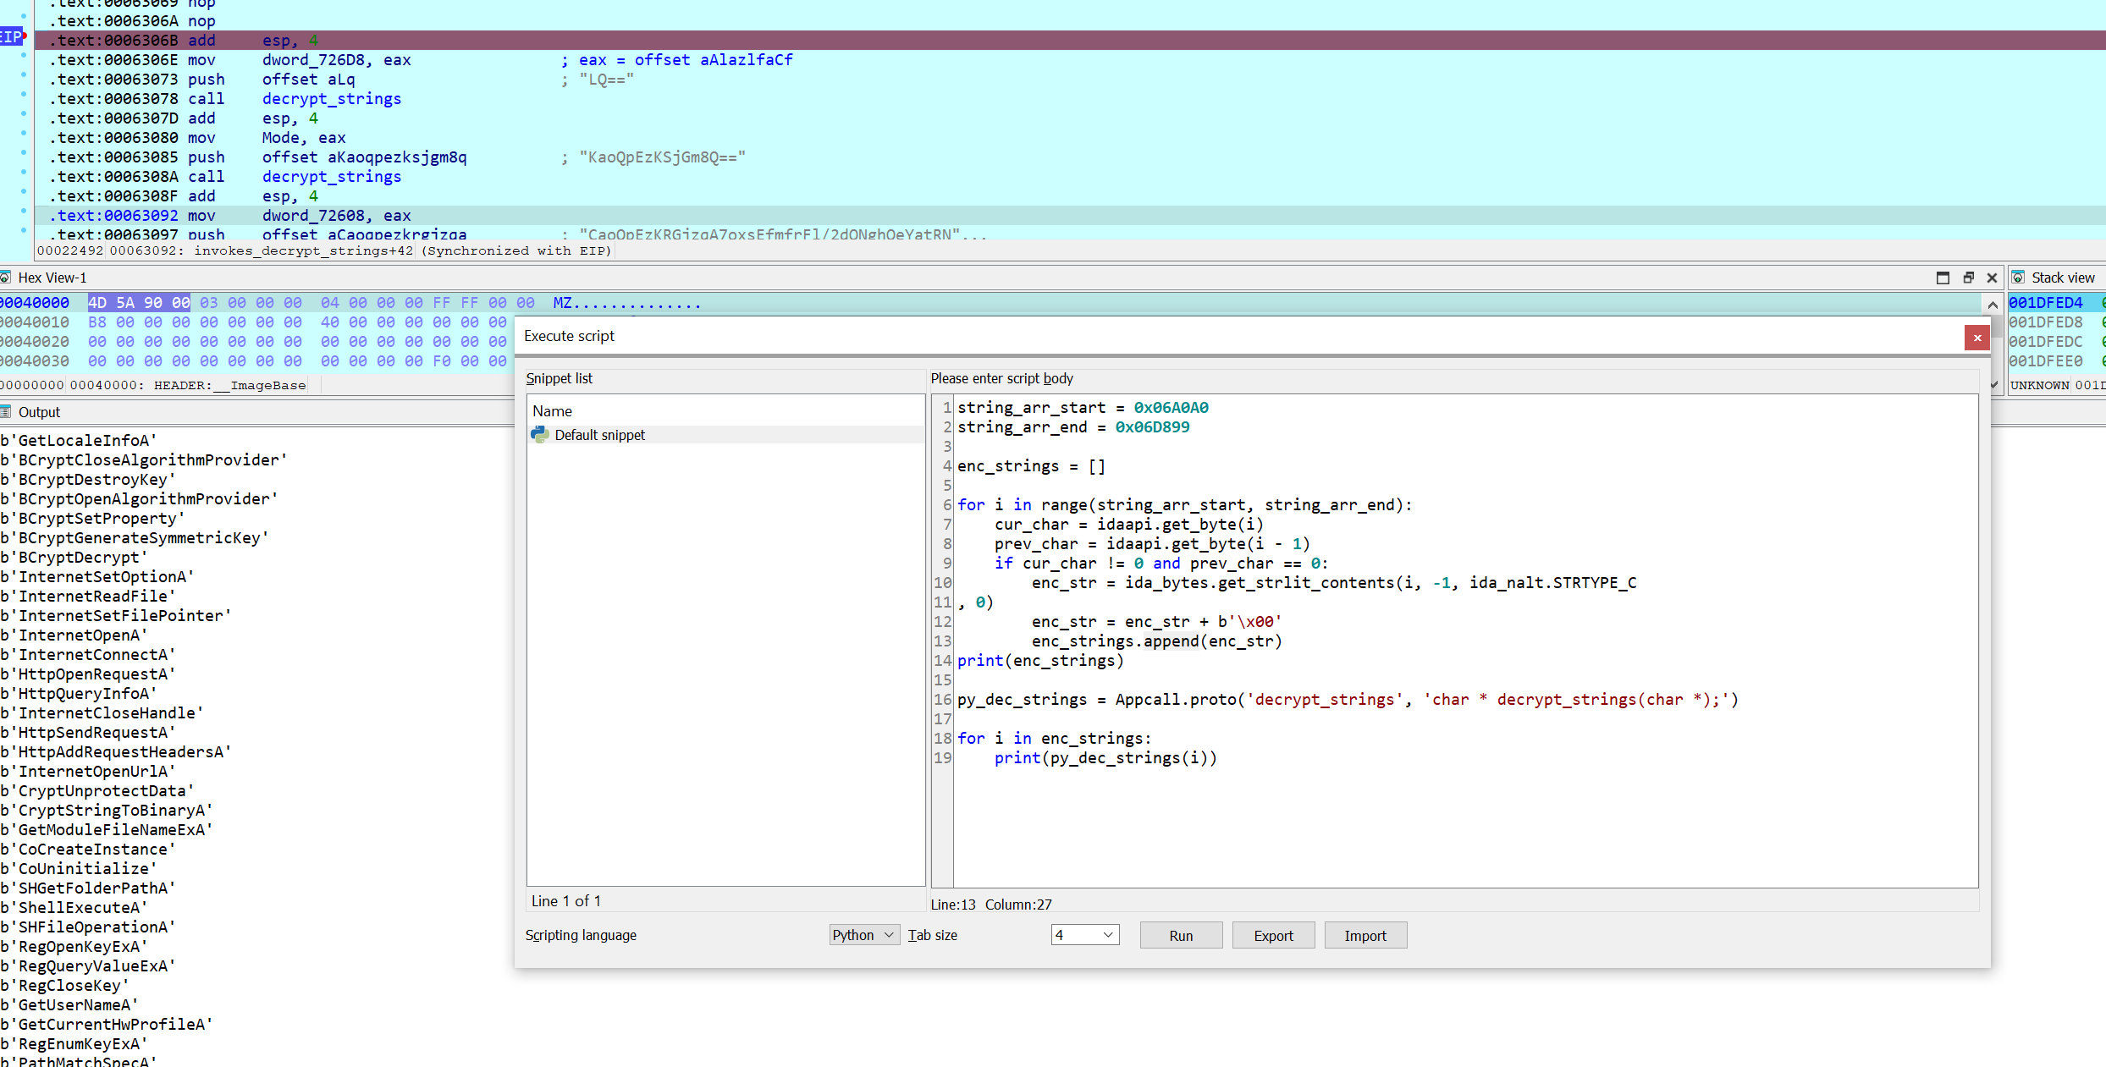Maximize the Hex View-1 panel
2106x1067 pixels.
coord(1943,278)
